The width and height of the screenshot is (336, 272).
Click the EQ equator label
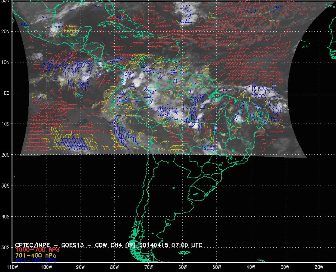point(7,93)
